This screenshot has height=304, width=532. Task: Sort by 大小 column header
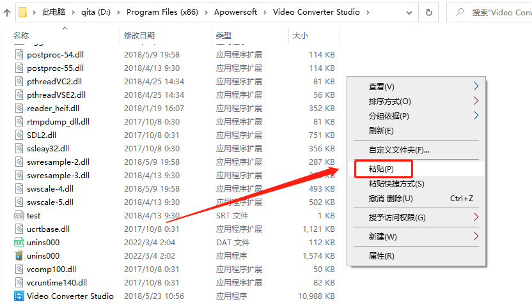pyautogui.click(x=301, y=35)
